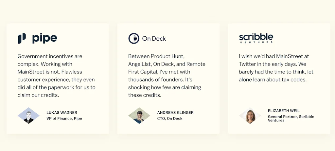Click the Scribble Ventures logo
The image size is (335, 151).
point(256,38)
